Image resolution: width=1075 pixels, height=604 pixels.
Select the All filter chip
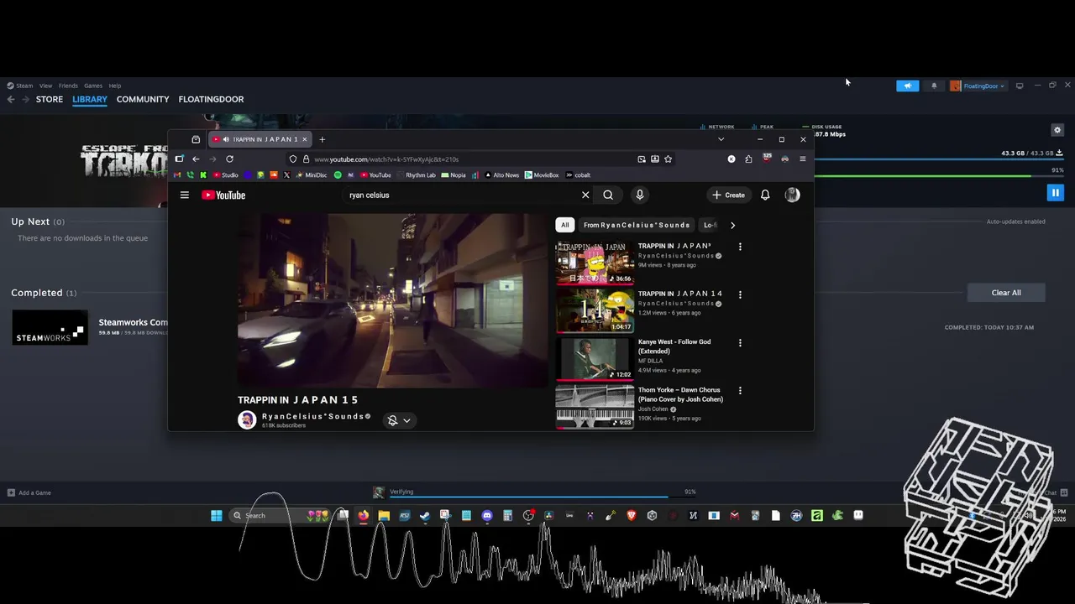[x=565, y=225]
